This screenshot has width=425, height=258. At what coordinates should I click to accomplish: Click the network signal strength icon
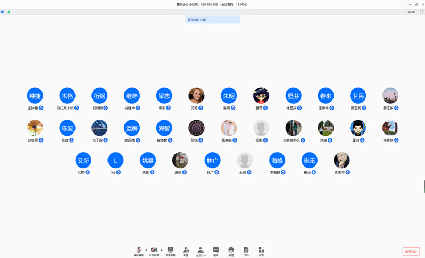point(9,12)
